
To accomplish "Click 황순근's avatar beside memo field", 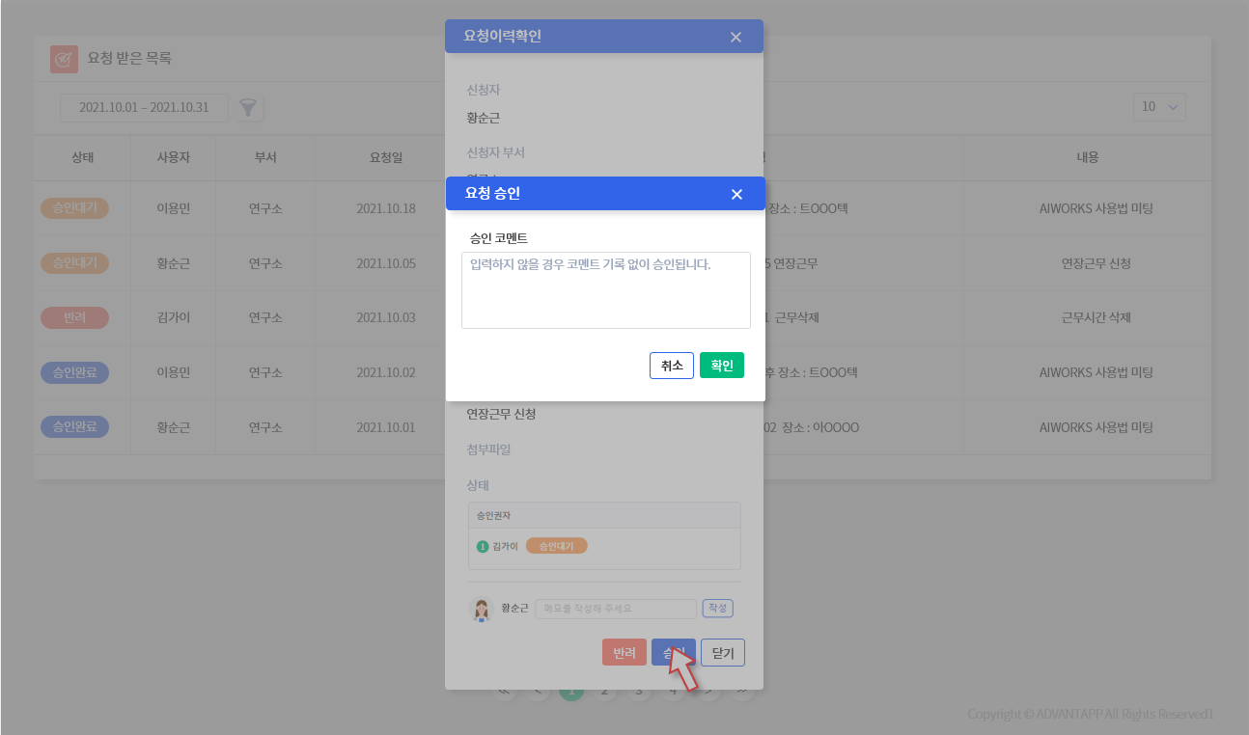I will pos(481,610).
